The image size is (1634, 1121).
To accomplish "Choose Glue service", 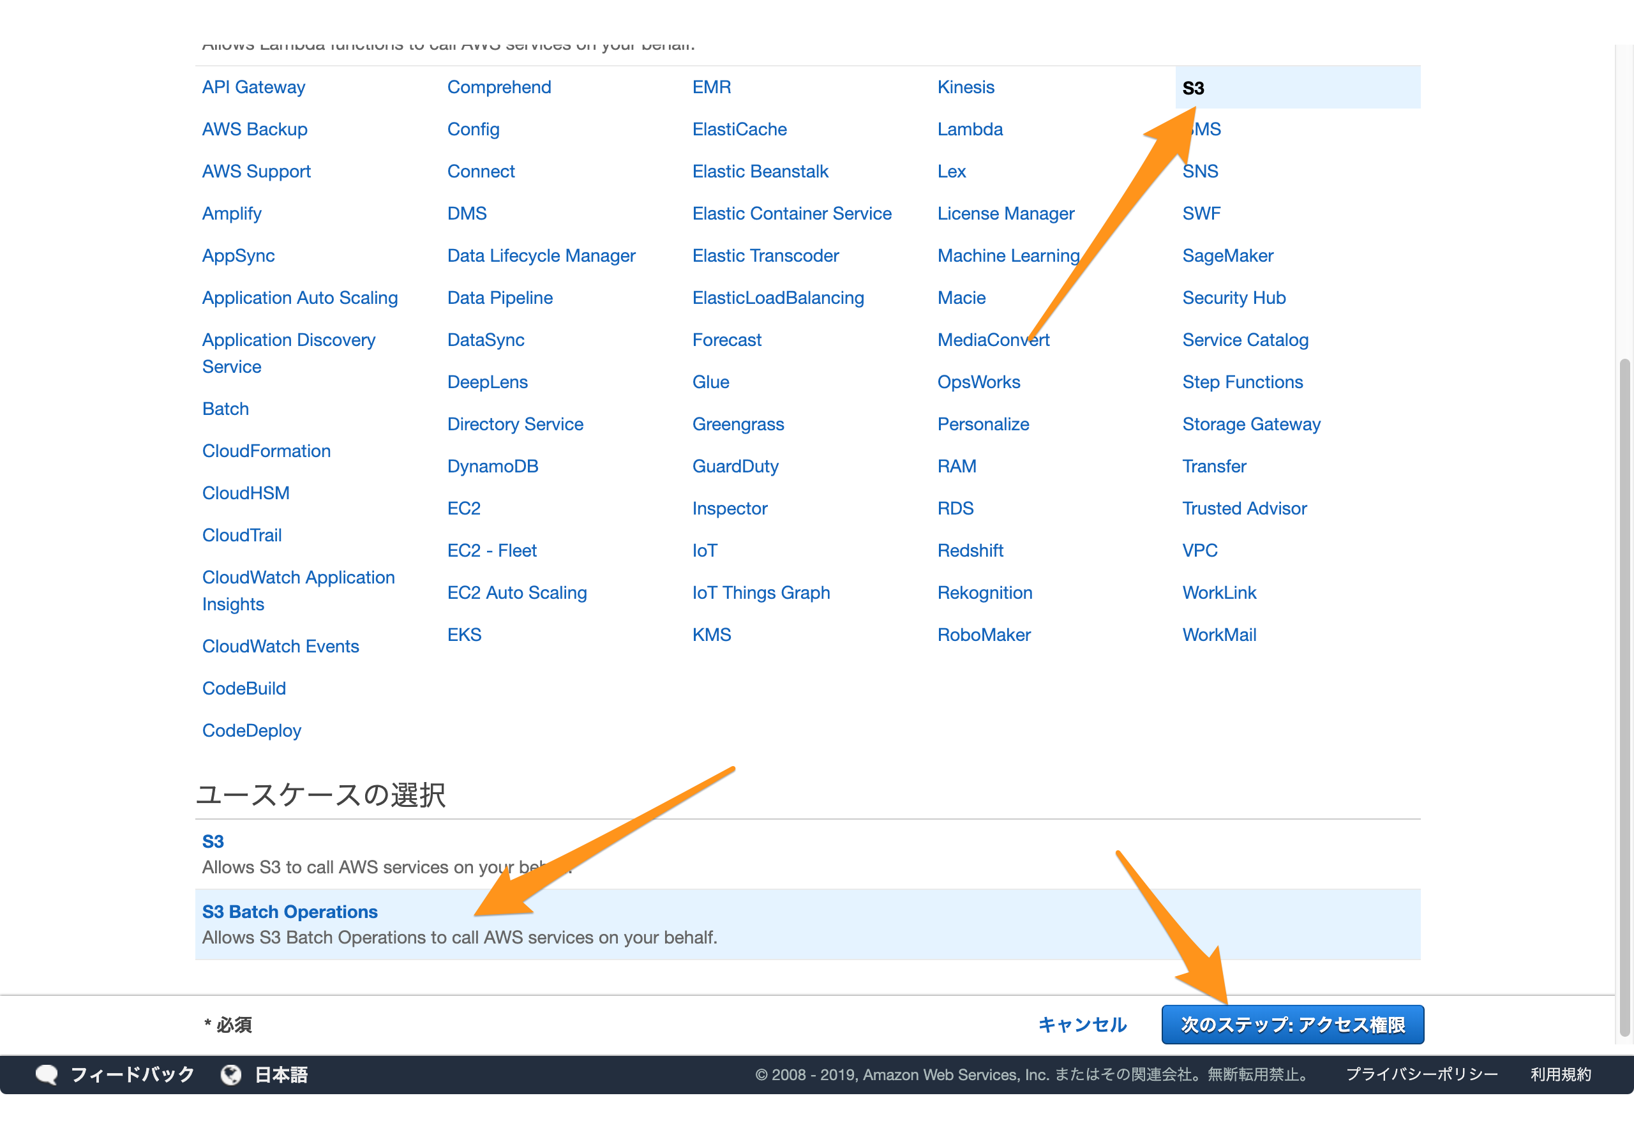I will tap(710, 382).
